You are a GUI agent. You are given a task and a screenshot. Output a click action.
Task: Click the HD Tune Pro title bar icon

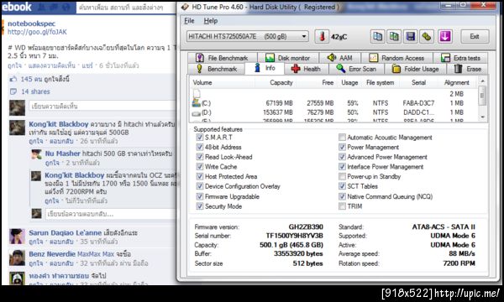tap(185, 7)
